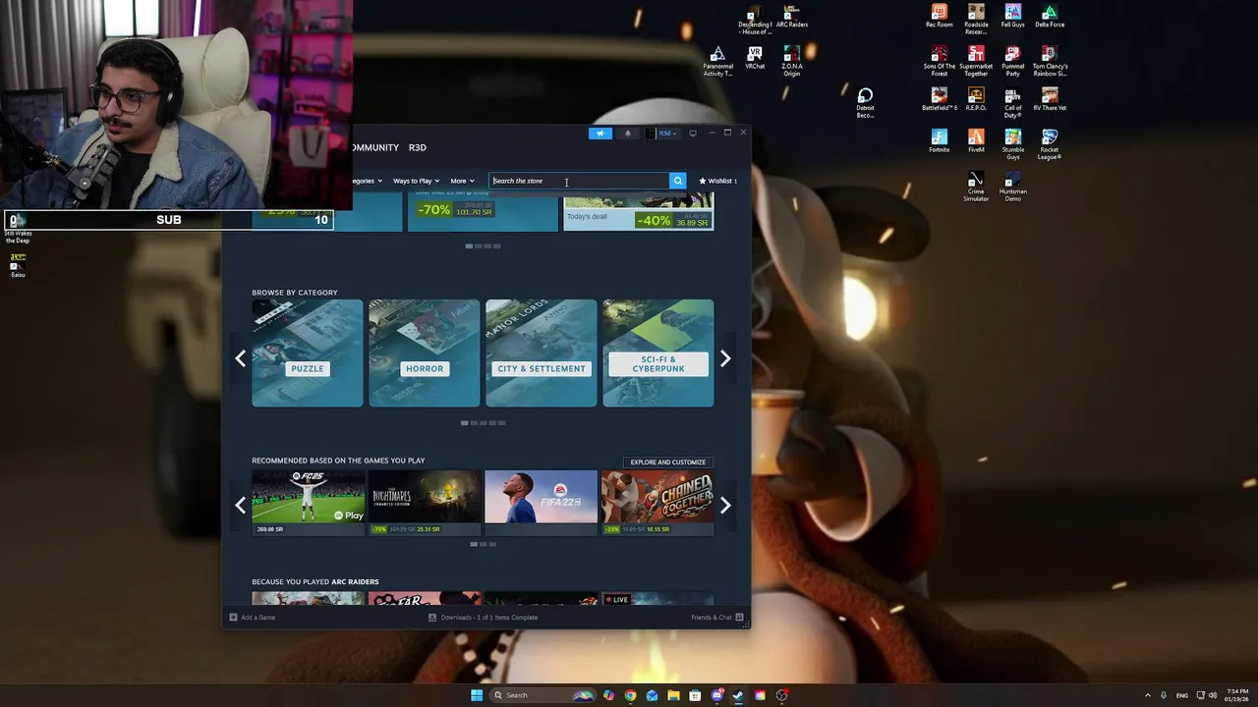
Task: Open Paranormal Activity desktop shortcut
Action: pos(717,61)
